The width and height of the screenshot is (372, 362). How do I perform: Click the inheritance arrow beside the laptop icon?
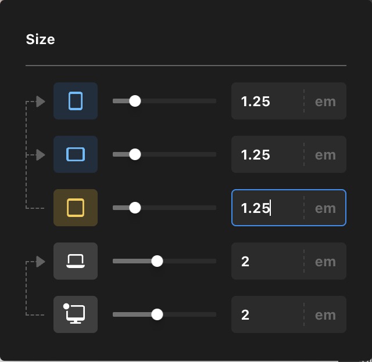[40, 262]
